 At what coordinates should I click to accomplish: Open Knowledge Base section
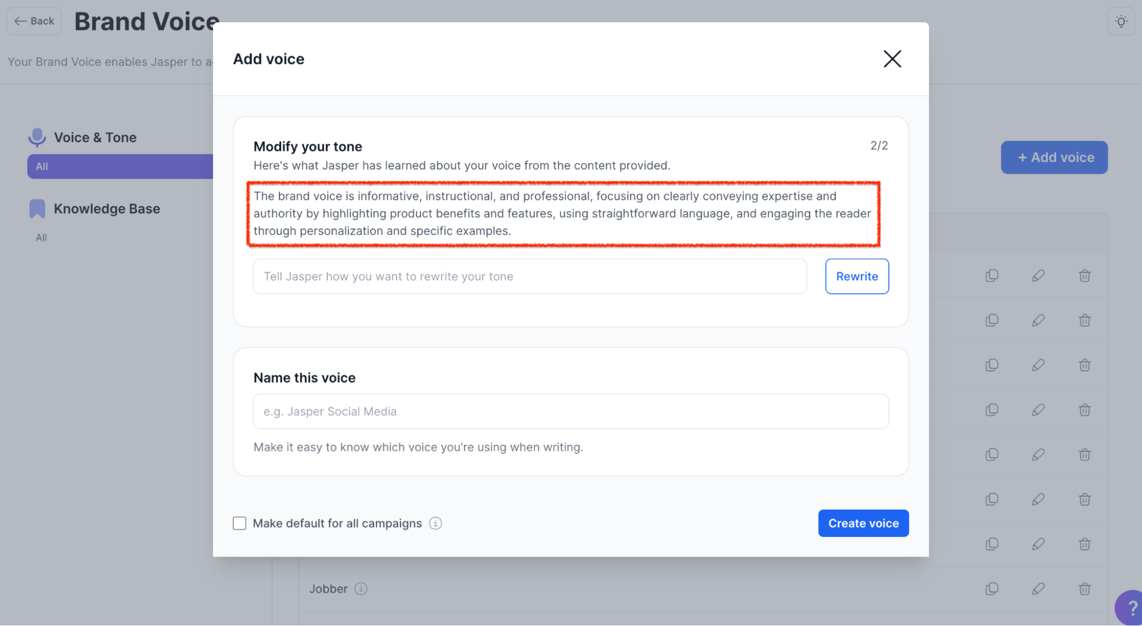(106, 209)
